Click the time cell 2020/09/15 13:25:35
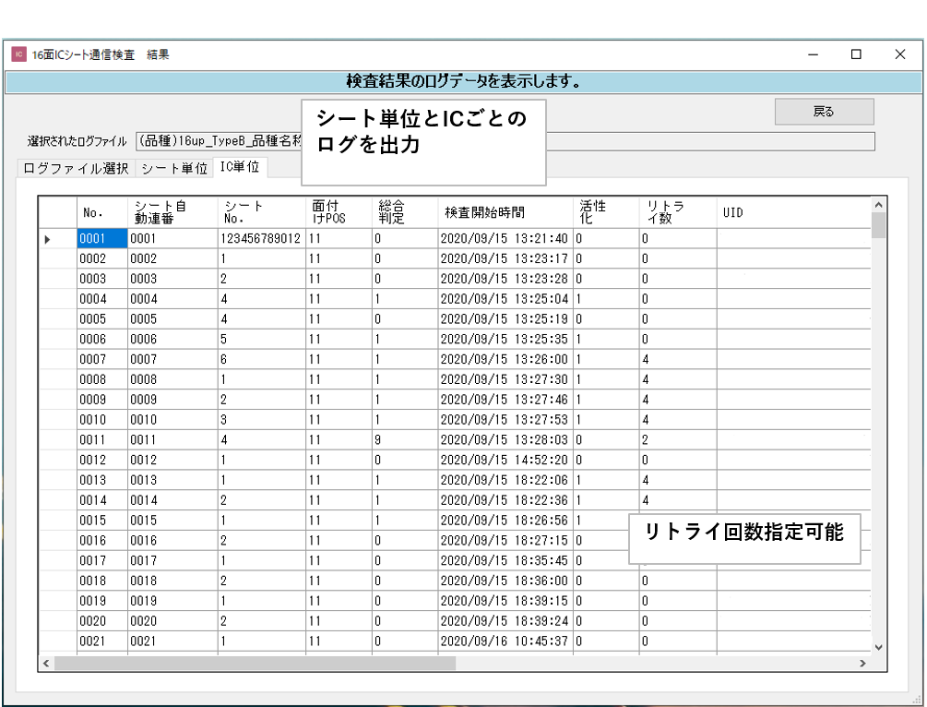The image size is (927, 707). point(505,340)
